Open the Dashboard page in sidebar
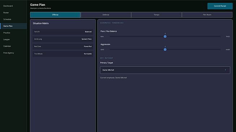 tap(13, 6)
